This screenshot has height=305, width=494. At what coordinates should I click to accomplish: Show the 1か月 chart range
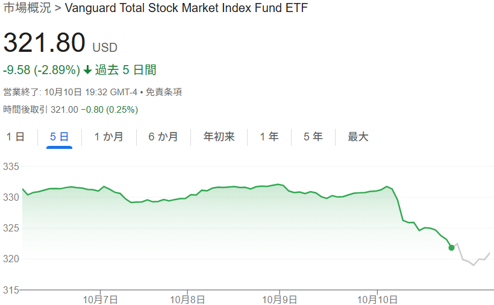tap(108, 137)
